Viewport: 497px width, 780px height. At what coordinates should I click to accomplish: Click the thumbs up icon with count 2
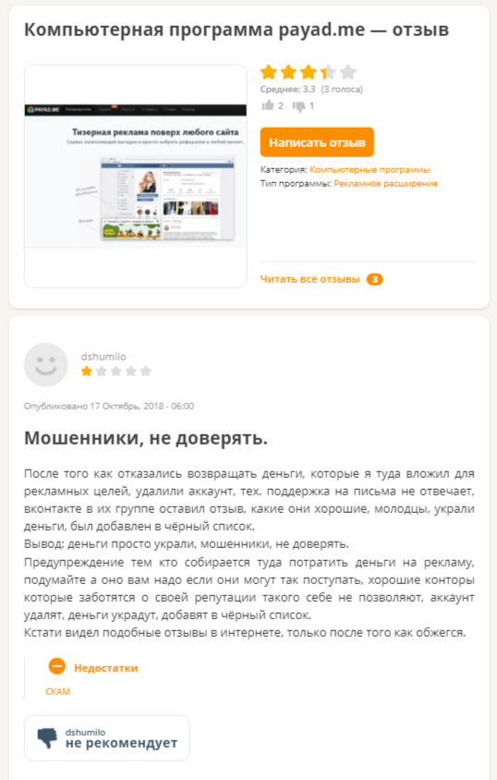click(268, 105)
